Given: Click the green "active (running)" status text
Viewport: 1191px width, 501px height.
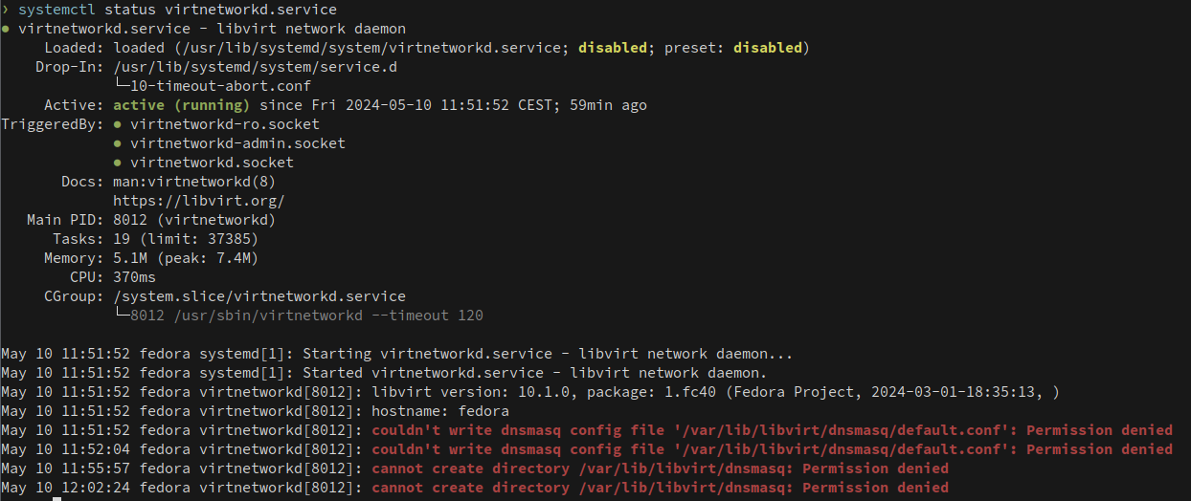Looking at the screenshot, I should 181,105.
